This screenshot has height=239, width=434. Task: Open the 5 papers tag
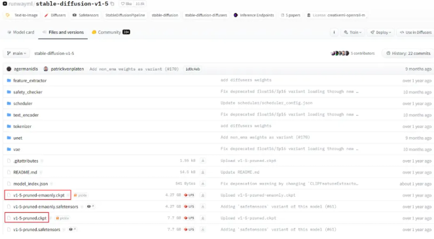coord(291,15)
